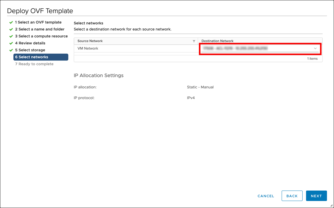
Task: Click step 7 Ready to complete
Action: coord(34,64)
